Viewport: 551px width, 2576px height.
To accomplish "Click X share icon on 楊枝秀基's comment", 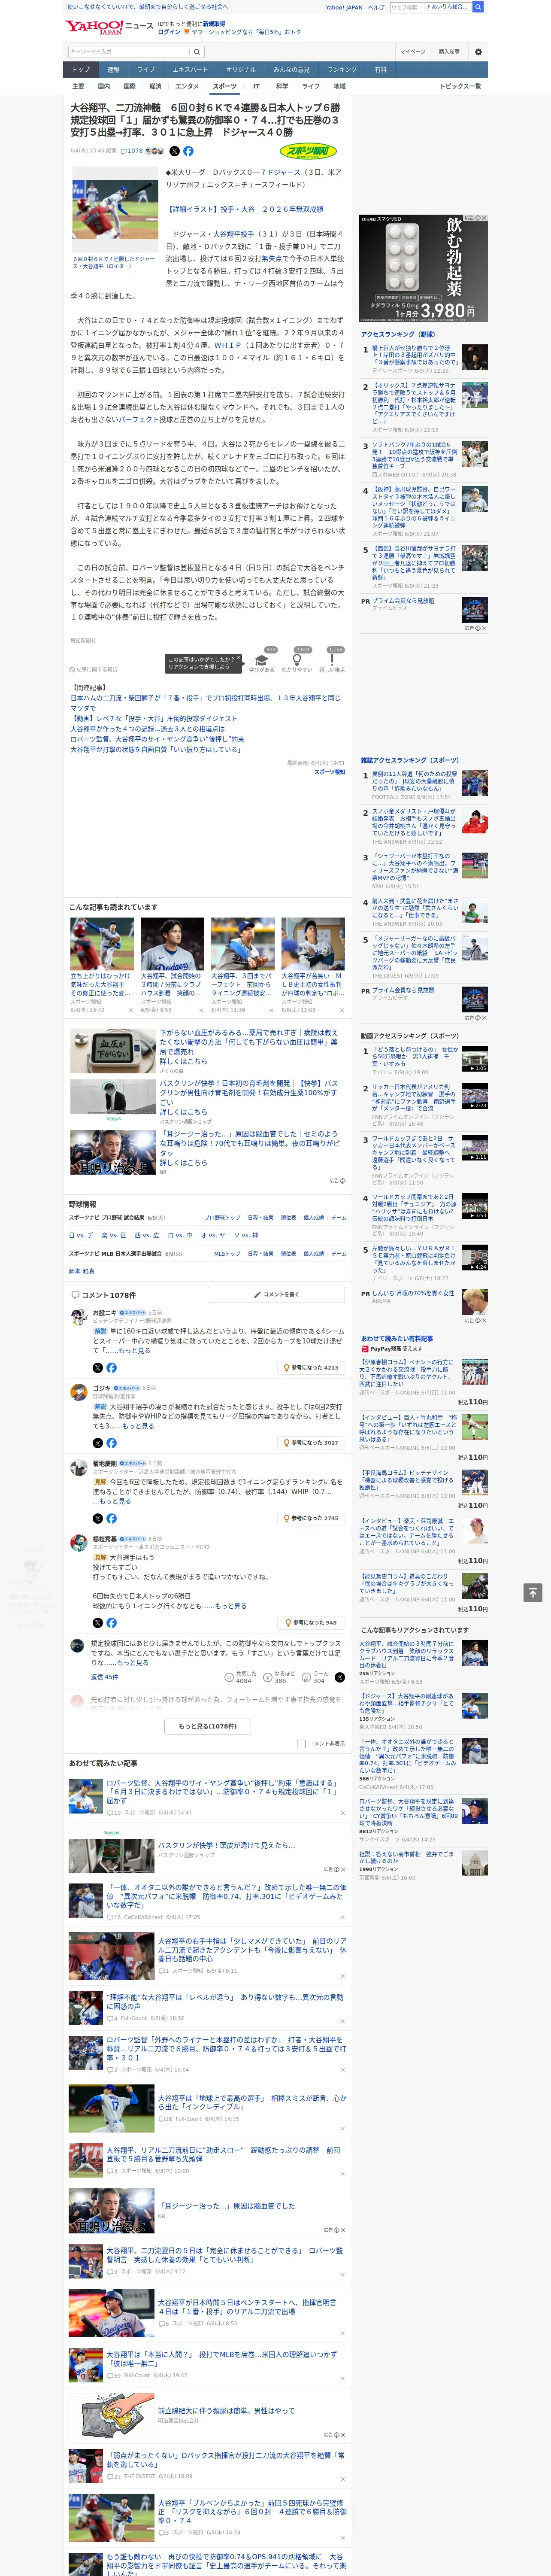I will [97, 1622].
